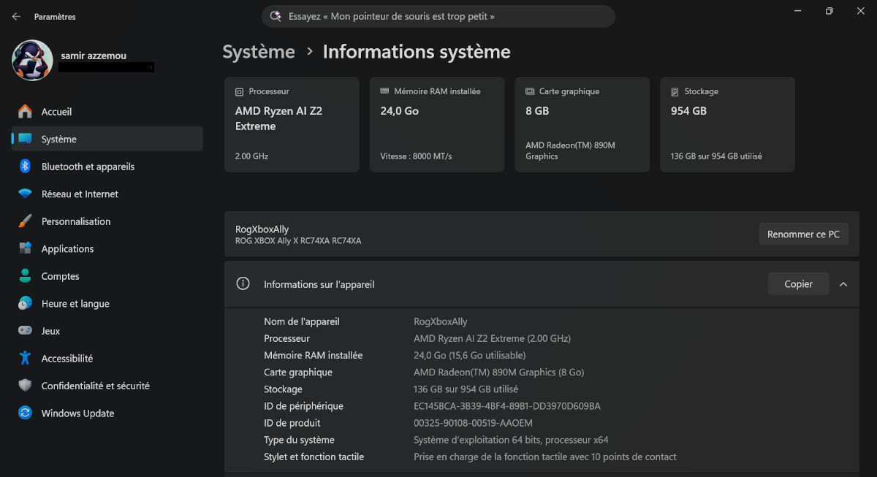
Task: Open the Processeur AMD Ryzen AI Z2 card
Action: tap(292, 124)
